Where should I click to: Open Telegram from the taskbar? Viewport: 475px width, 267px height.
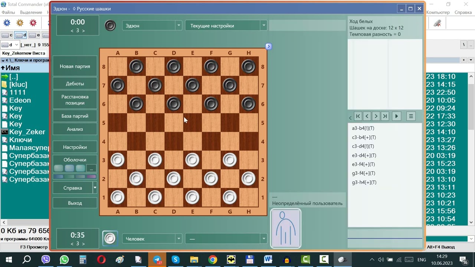pyautogui.click(x=157, y=260)
